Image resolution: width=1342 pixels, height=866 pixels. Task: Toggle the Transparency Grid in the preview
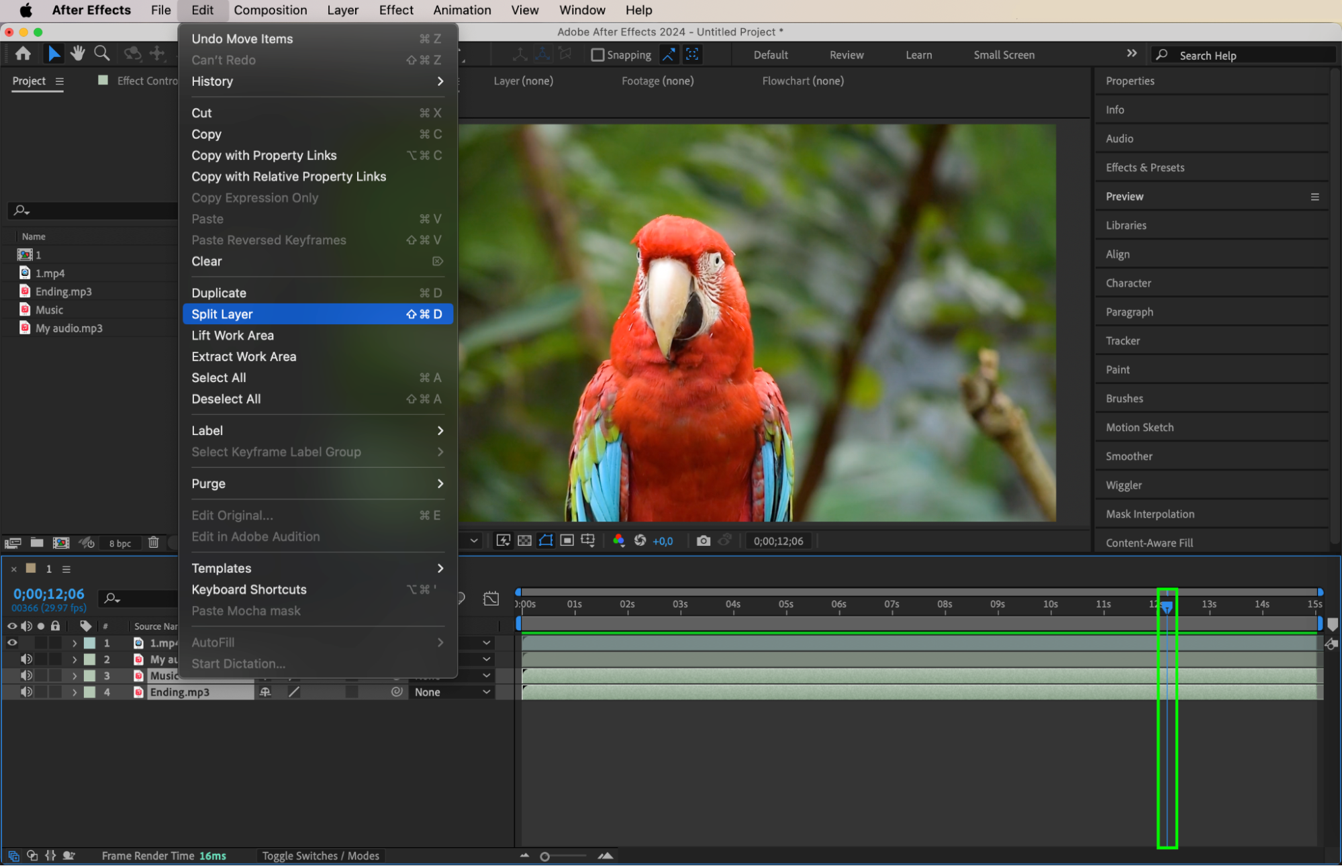[524, 540]
